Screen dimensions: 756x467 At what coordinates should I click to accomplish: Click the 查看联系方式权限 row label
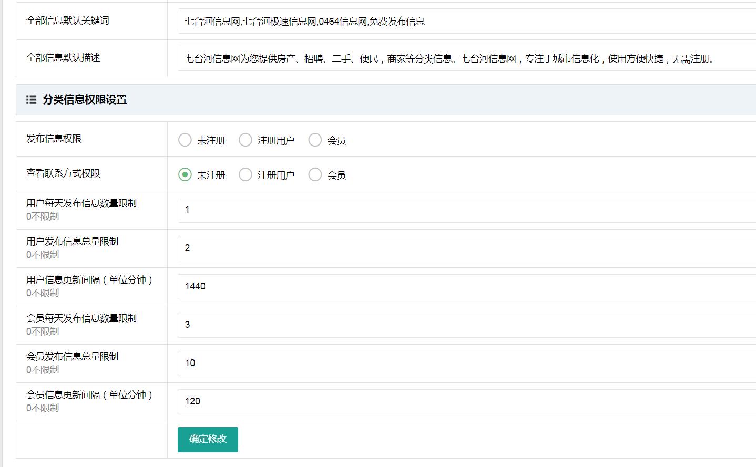tap(63, 173)
